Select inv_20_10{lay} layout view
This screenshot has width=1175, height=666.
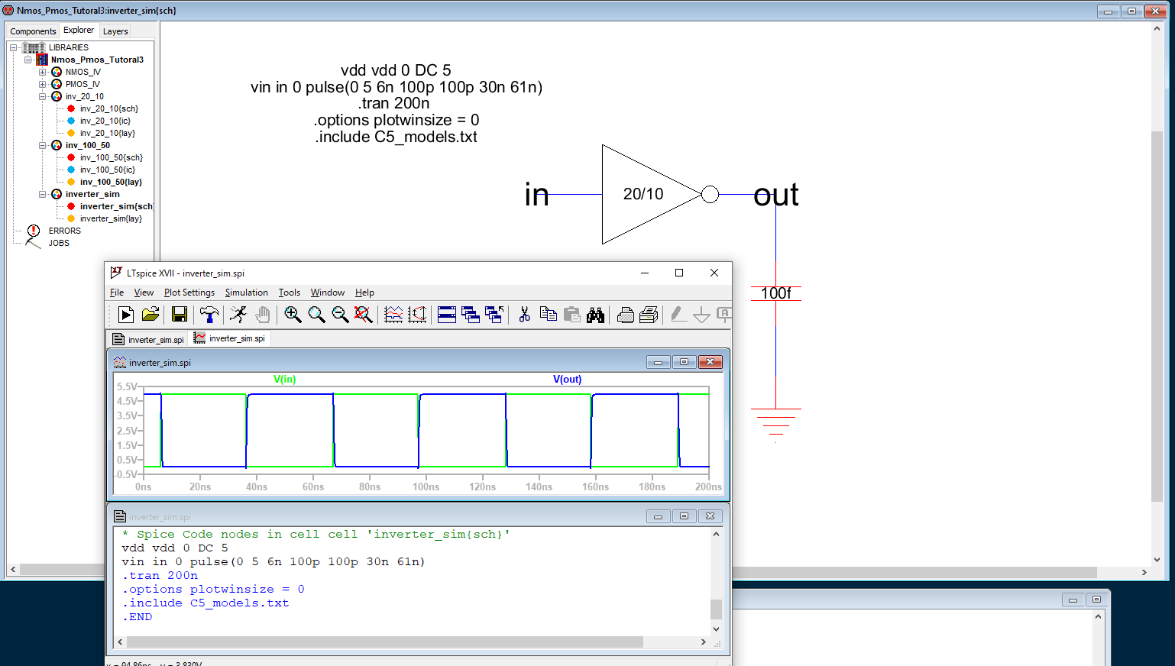[108, 133]
